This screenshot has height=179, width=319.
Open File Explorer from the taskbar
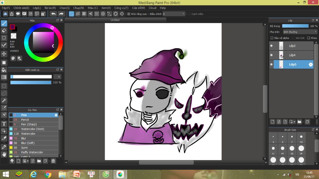tap(62, 174)
